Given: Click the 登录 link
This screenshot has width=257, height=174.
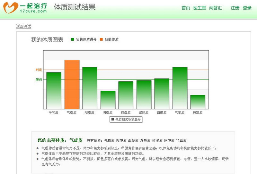Looking at the screenshot, I should click(247, 8).
